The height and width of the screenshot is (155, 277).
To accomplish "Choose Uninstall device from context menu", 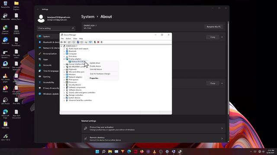I will (x=102, y=69).
